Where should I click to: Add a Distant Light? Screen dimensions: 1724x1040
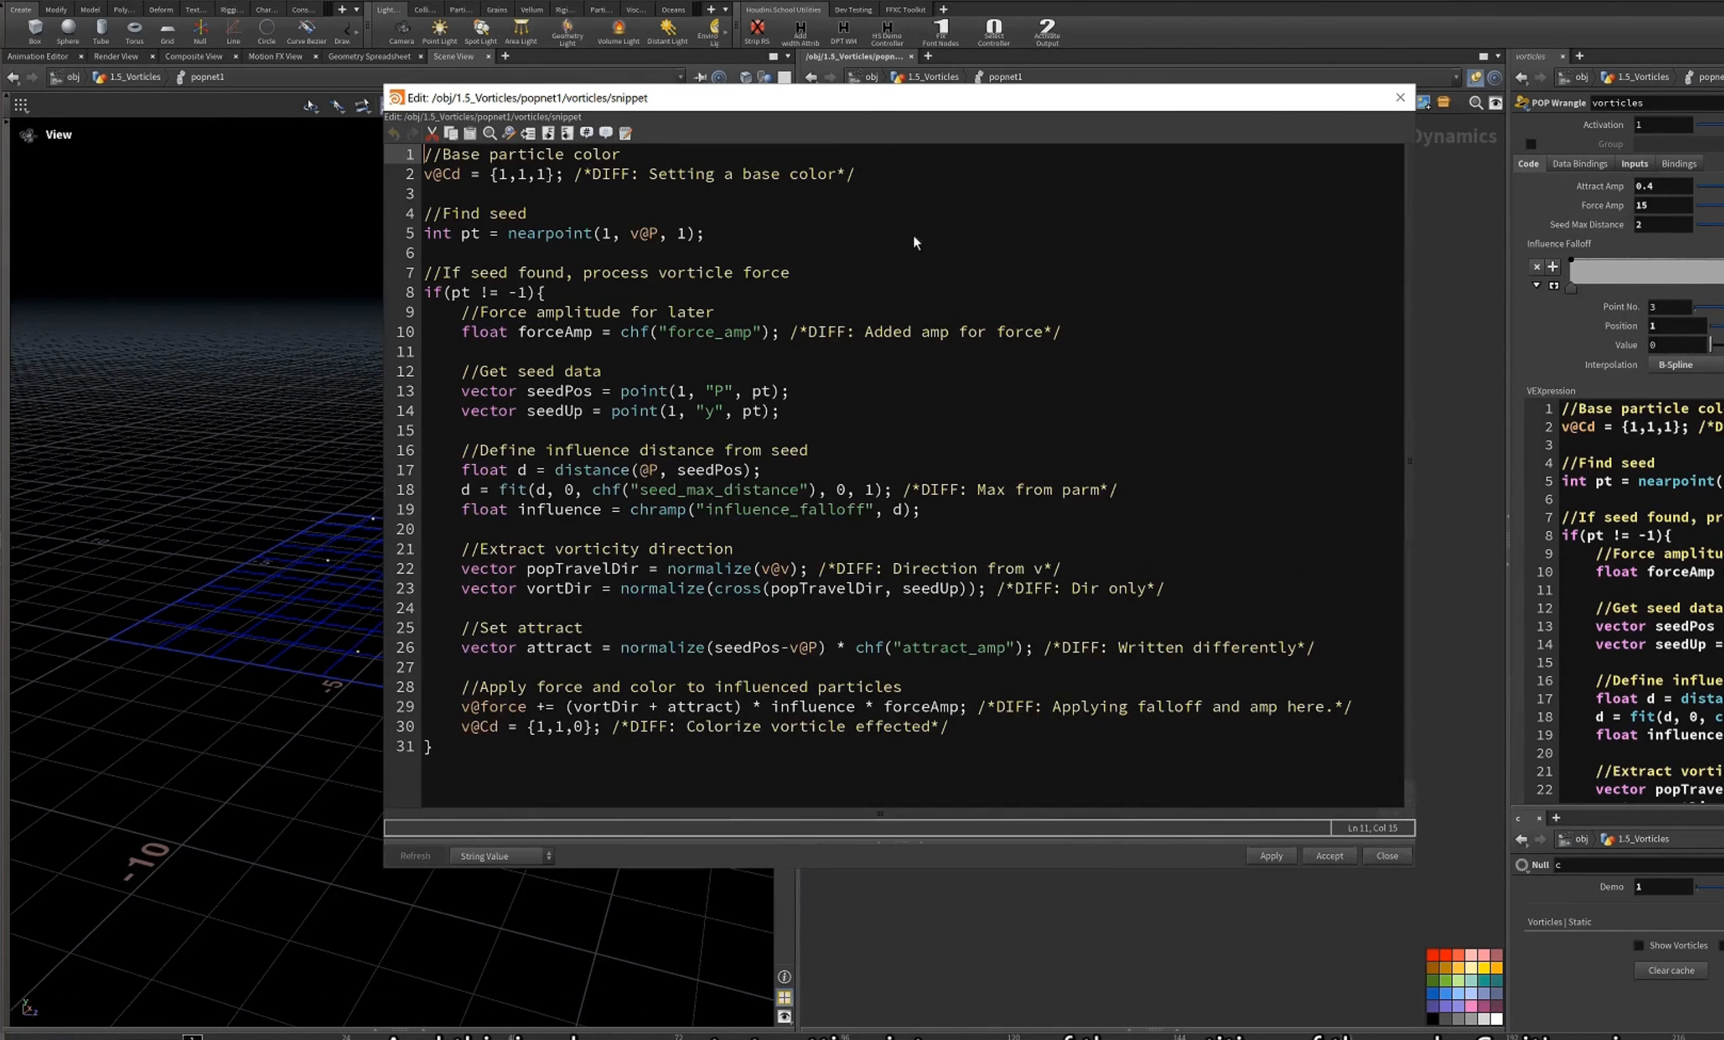[667, 31]
